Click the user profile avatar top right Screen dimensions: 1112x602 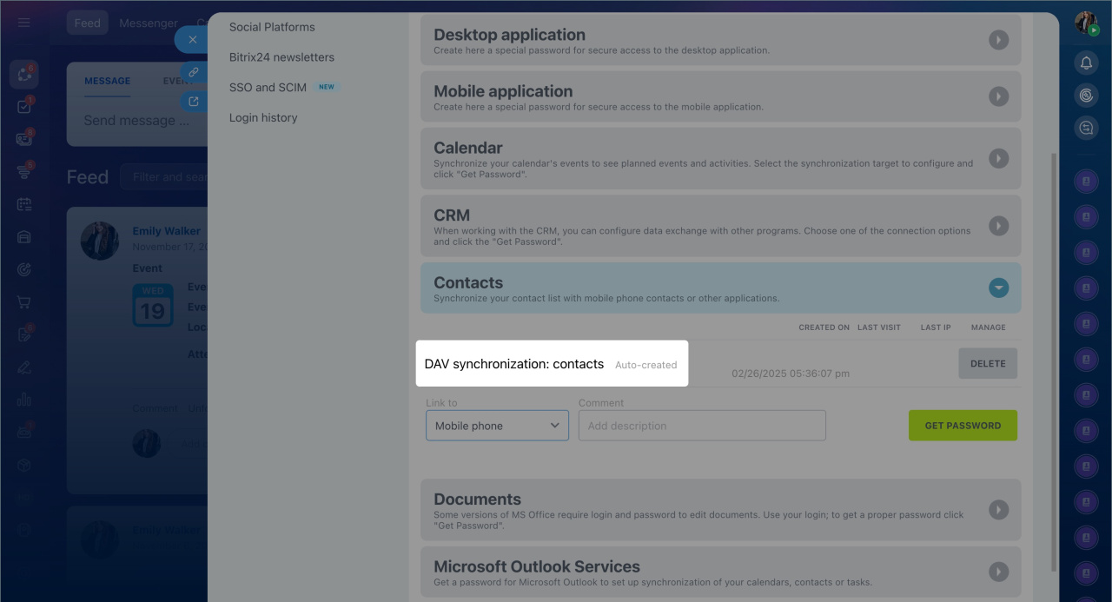click(1085, 23)
